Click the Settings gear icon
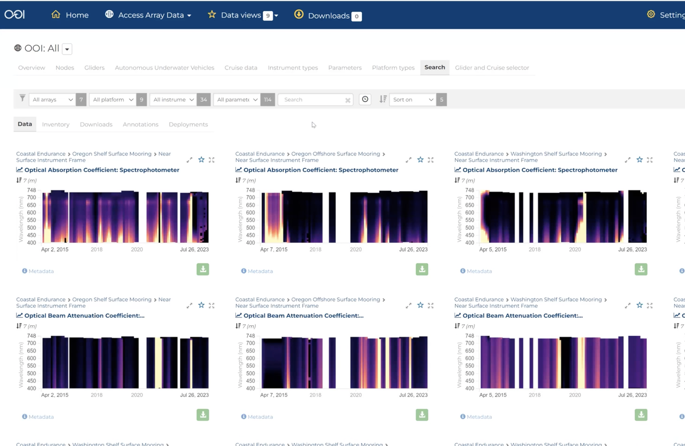 point(651,14)
